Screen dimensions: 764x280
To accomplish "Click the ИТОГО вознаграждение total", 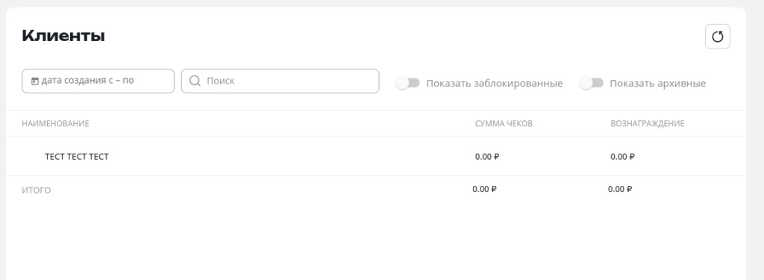I will (x=620, y=189).
